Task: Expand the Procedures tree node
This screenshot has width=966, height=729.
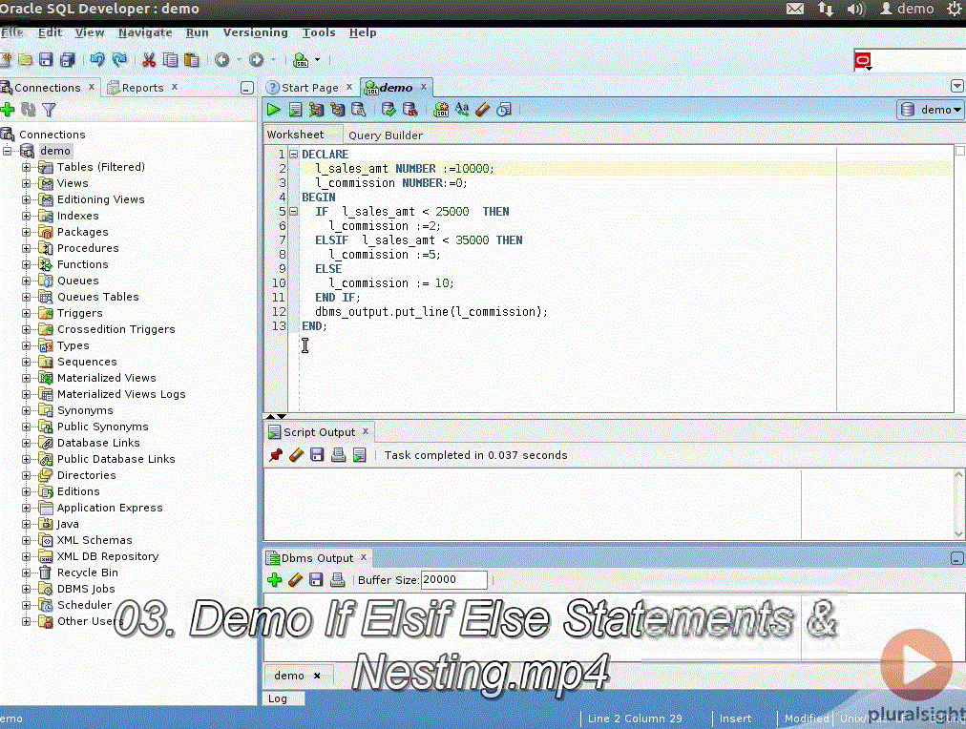Action: [x=26, y=248]
